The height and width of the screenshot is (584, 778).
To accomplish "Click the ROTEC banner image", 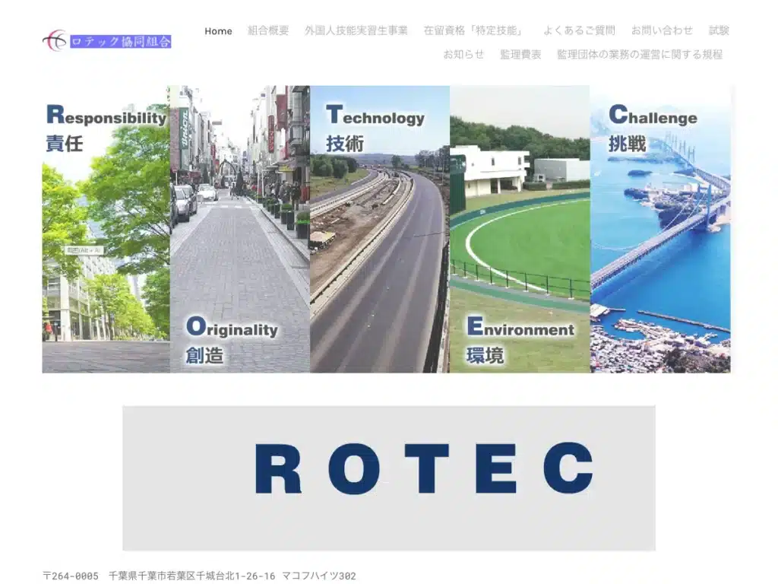I will coord(389,478).
